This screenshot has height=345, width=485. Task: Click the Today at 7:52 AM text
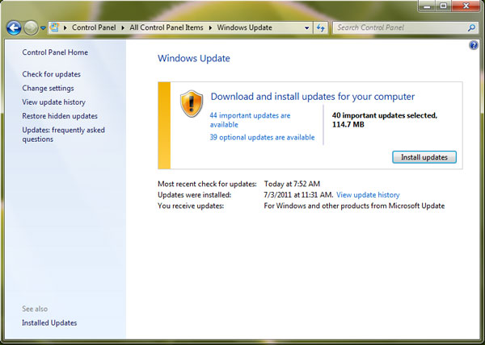[292, 184]
